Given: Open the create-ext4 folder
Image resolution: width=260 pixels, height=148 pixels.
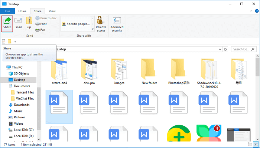Looking at the screenshot, I should [59, 72].
